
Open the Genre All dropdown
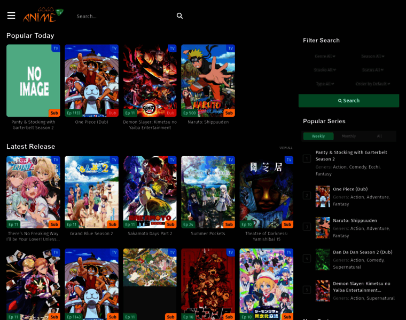click(x=325, y=56)
